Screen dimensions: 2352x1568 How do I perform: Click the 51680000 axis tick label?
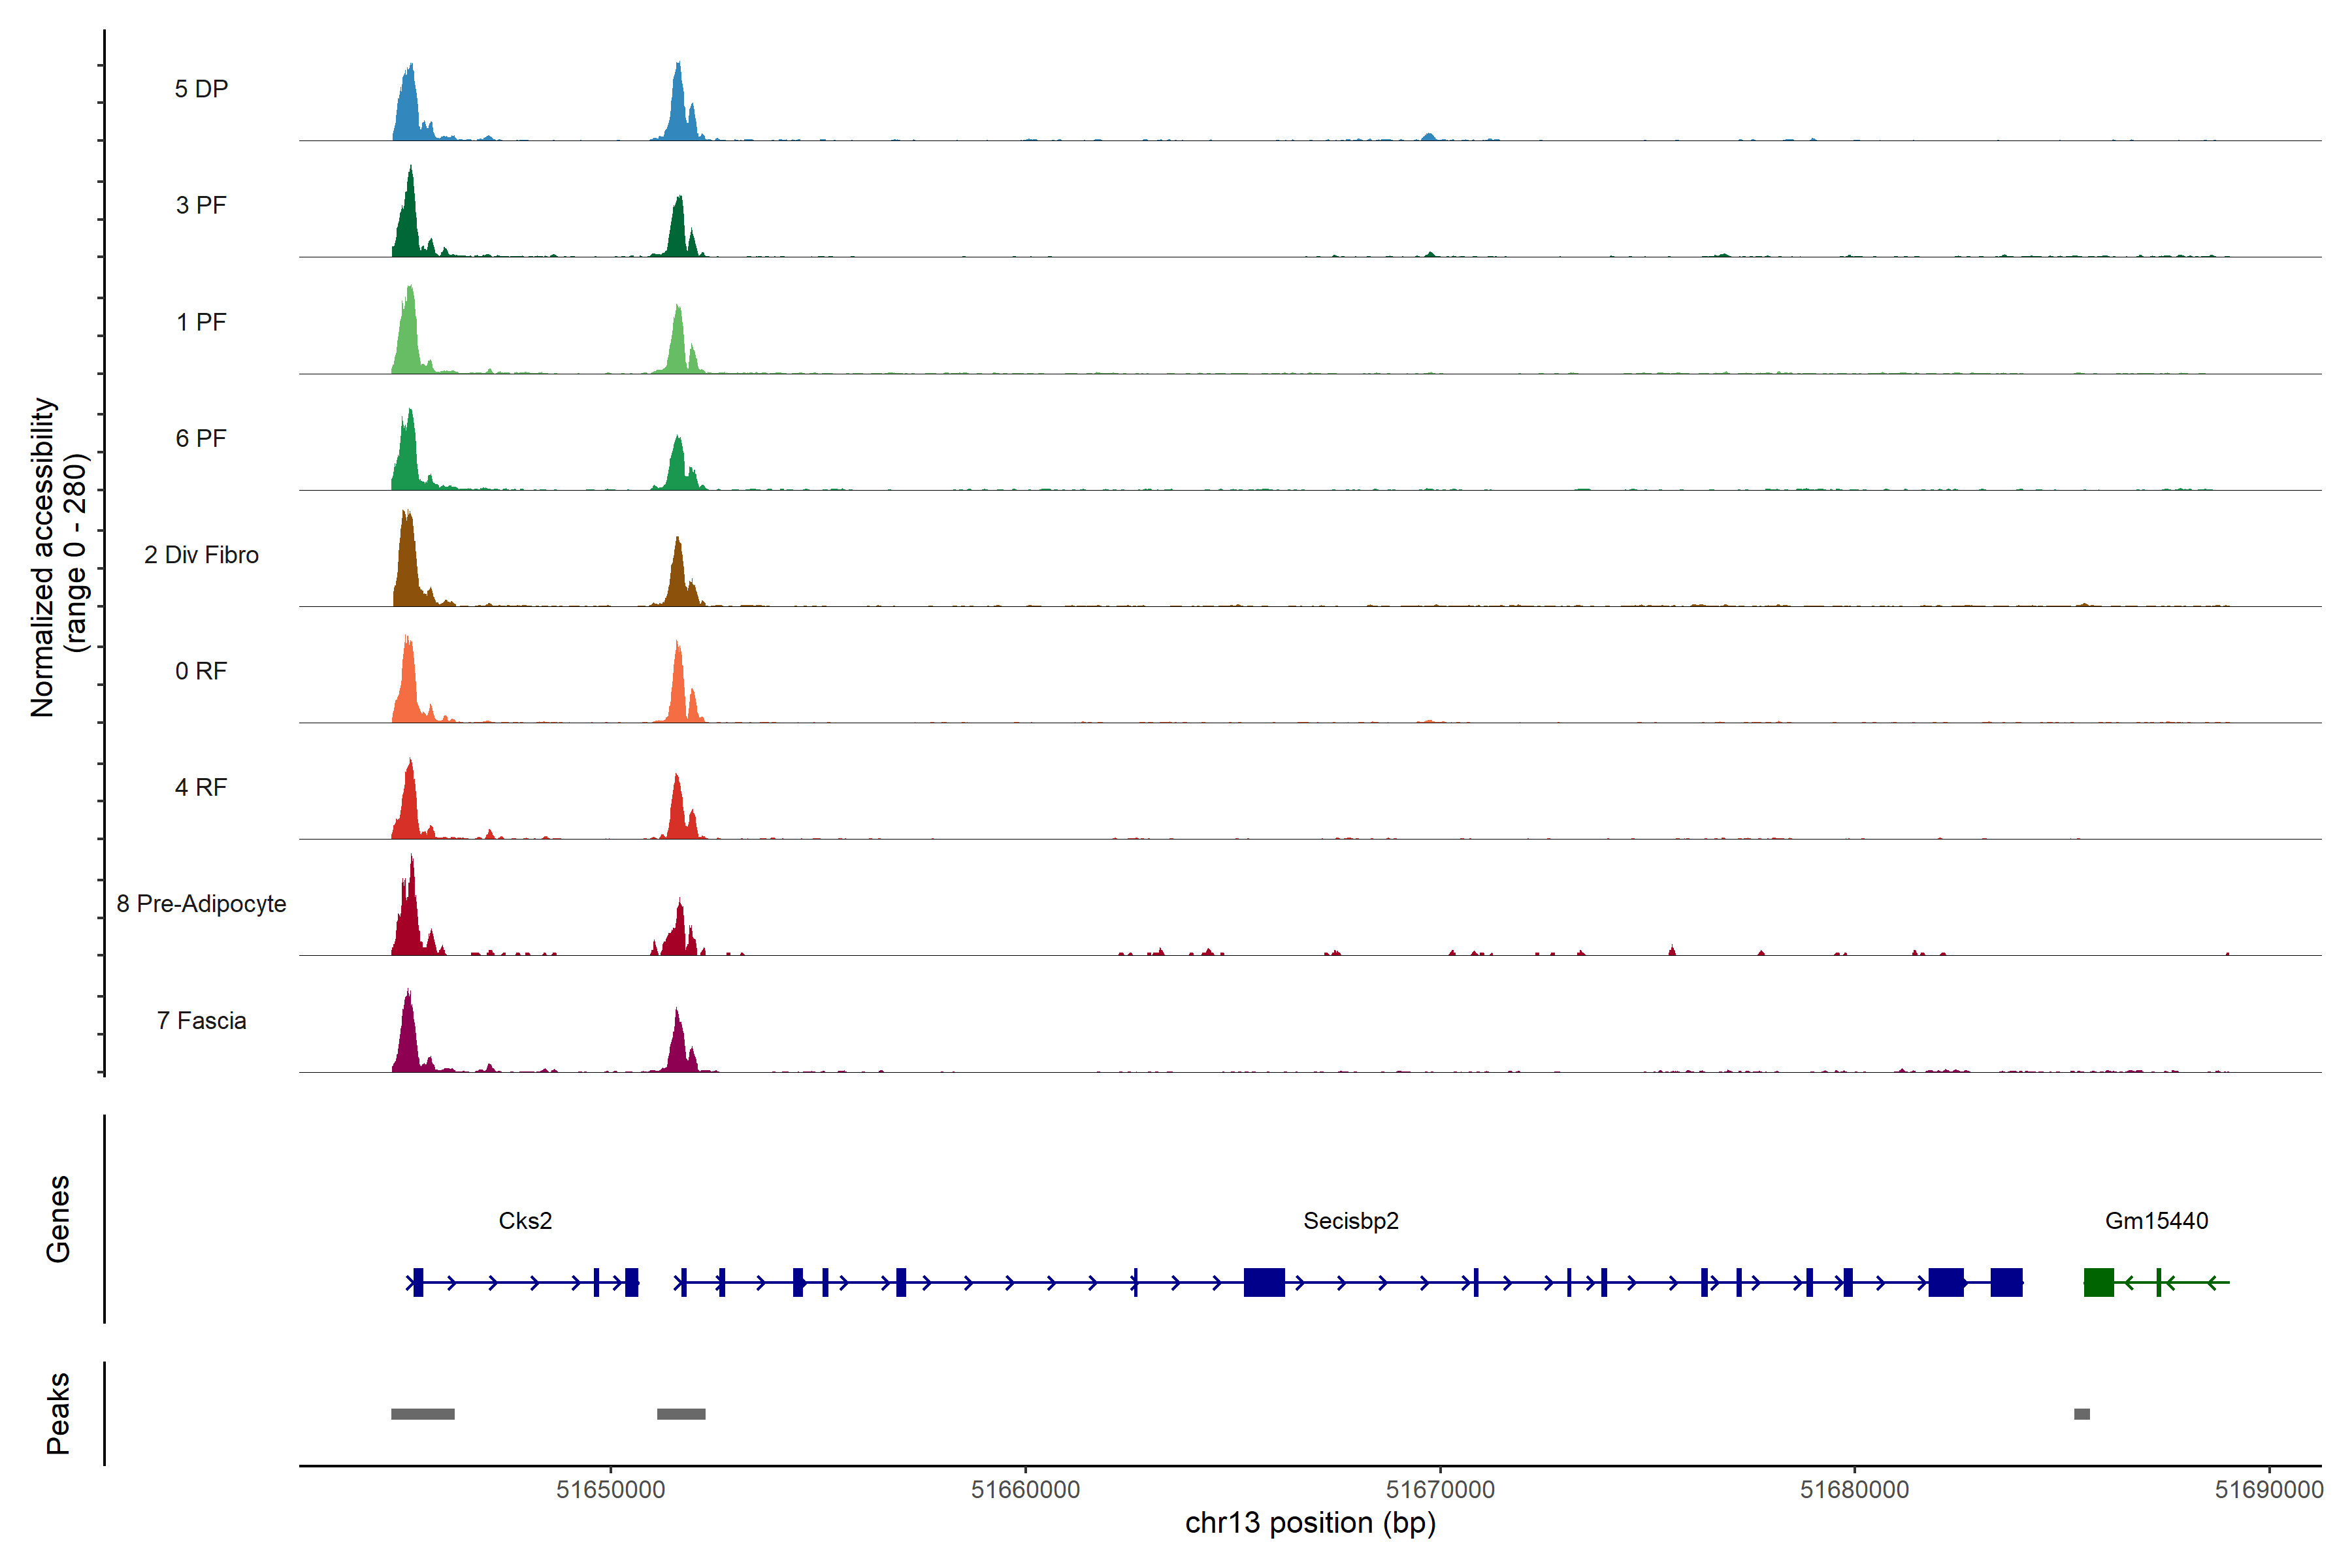pos(1854,1490)
